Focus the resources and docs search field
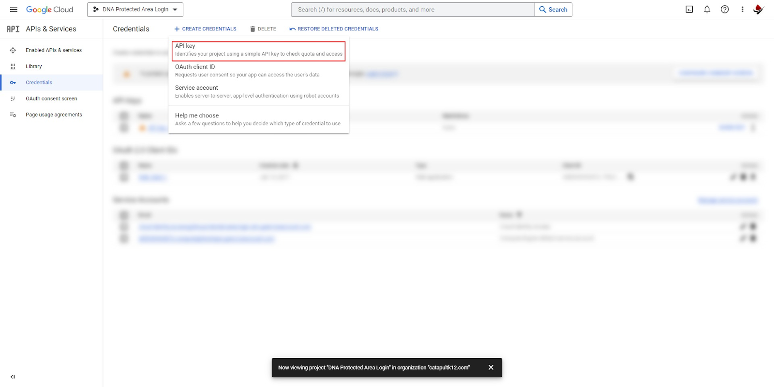Viewport: 774px width, 387px height. click(413, 10)
